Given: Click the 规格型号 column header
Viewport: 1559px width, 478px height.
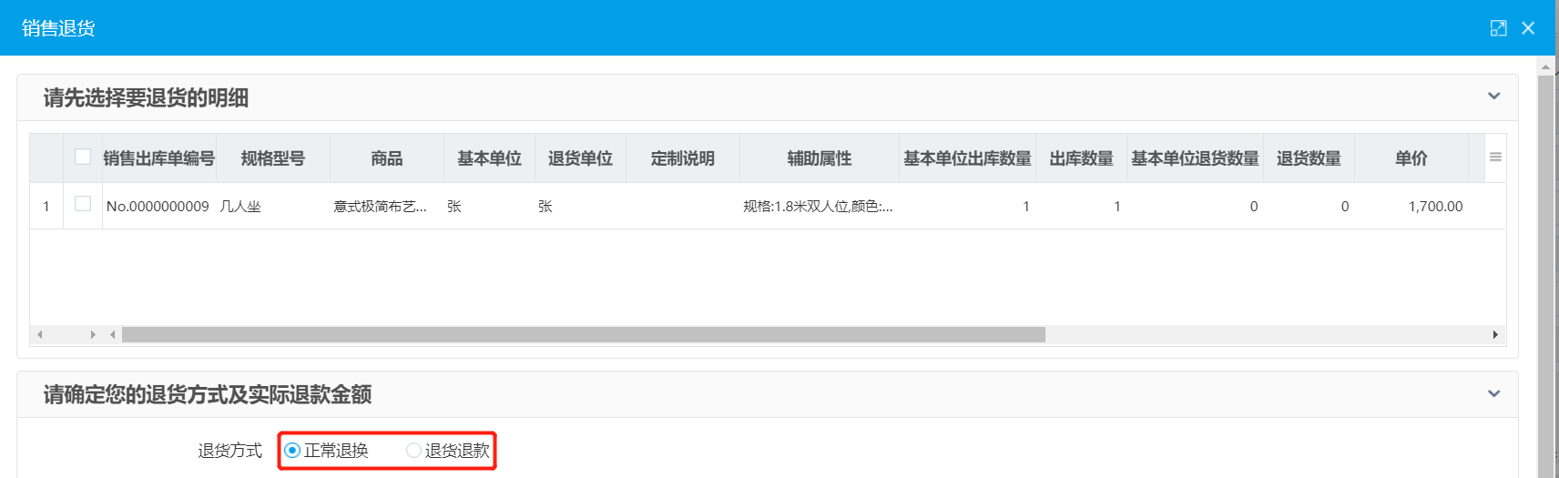Looking at the screenshot, I should [273, 158].
